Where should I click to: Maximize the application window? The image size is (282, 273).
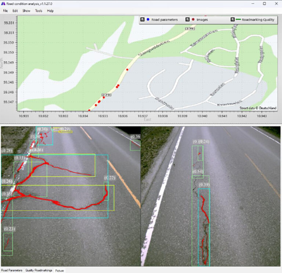click(264, 3)
